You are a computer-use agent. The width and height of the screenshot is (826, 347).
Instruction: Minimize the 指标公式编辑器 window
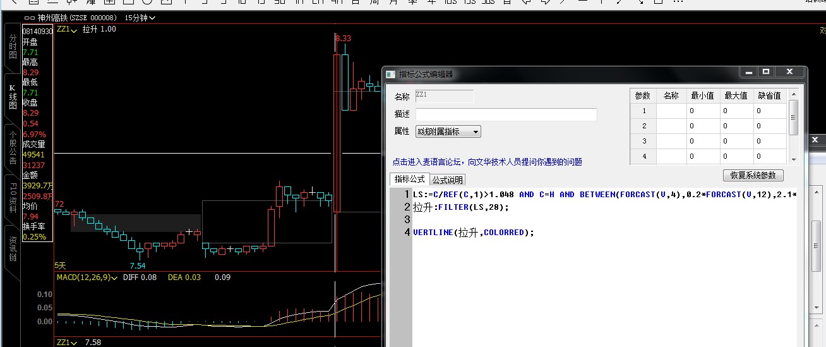pos(749,72)
